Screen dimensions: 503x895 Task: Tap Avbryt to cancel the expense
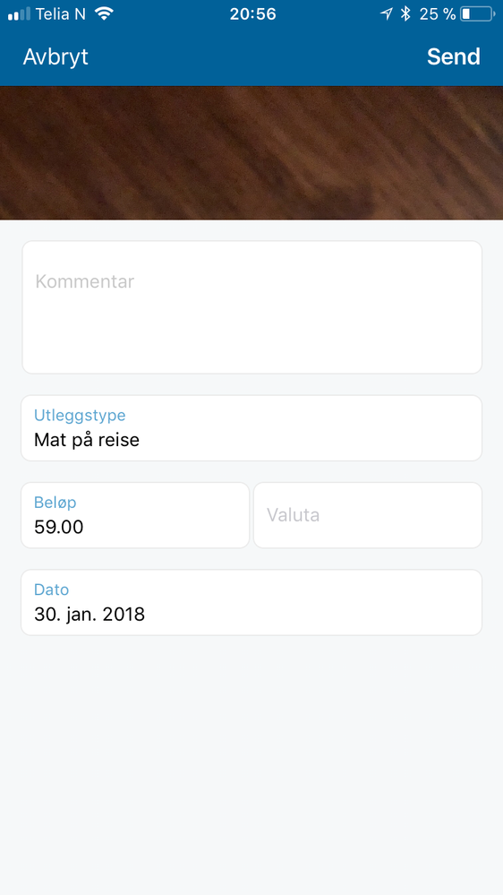coord(55,57)
